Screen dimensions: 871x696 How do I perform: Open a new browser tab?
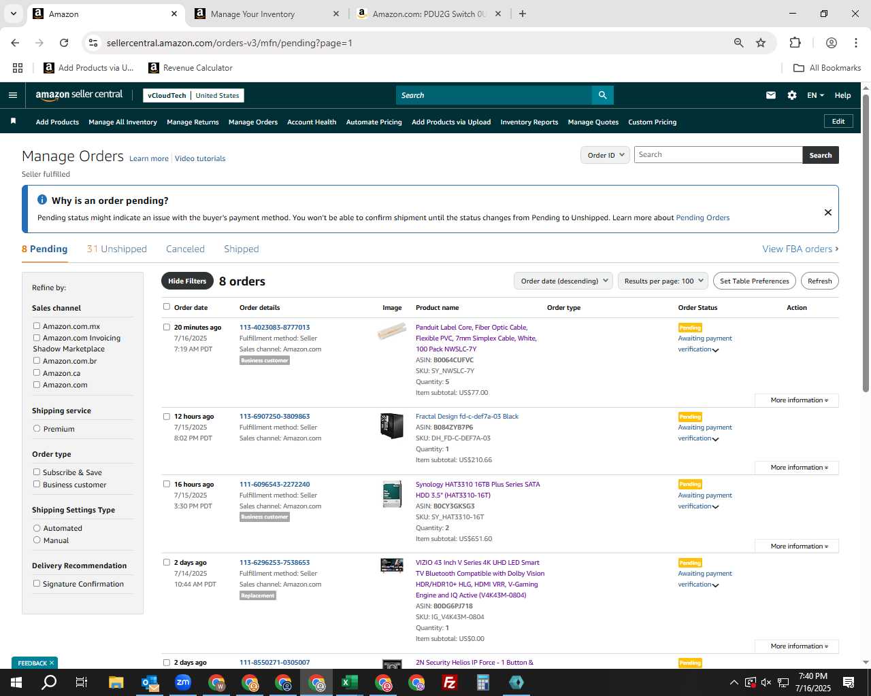523,14
